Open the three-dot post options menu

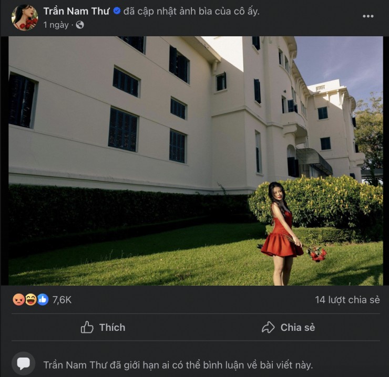(x=368, y=16)
